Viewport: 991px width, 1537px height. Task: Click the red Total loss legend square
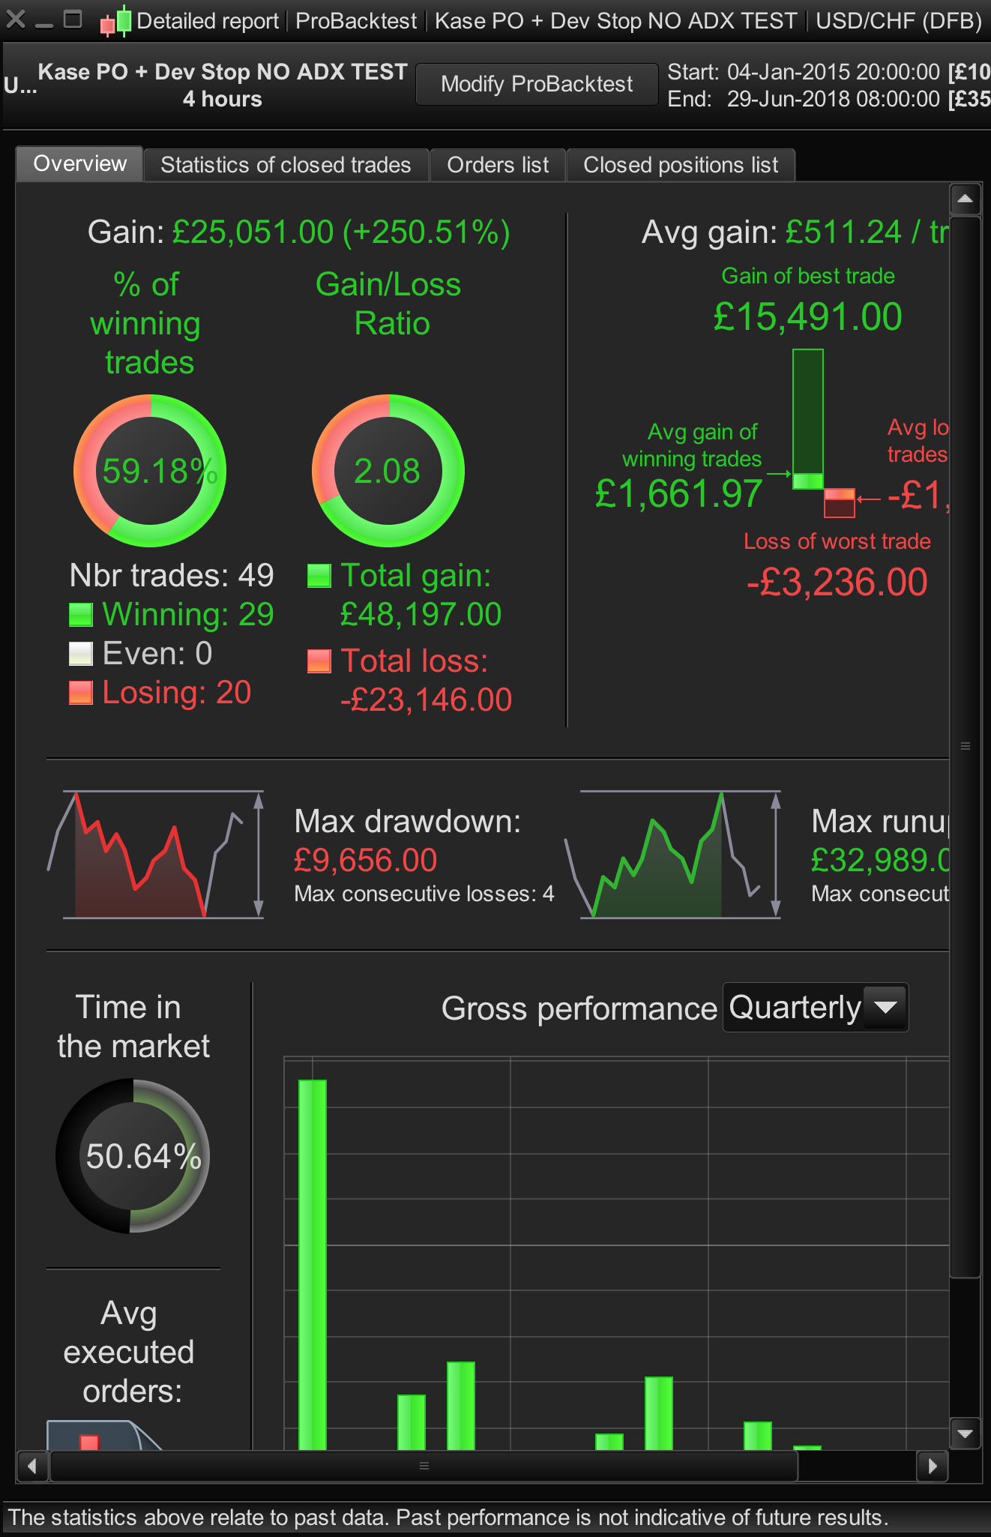[319, 661]
